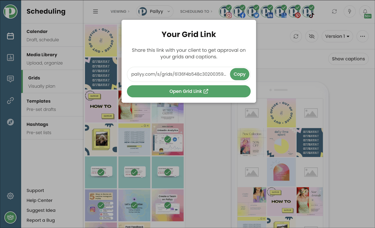Toggle the LinkedIn scheduling account
Viewport: 375px width, 228px height.
click(x=267, y=12)
